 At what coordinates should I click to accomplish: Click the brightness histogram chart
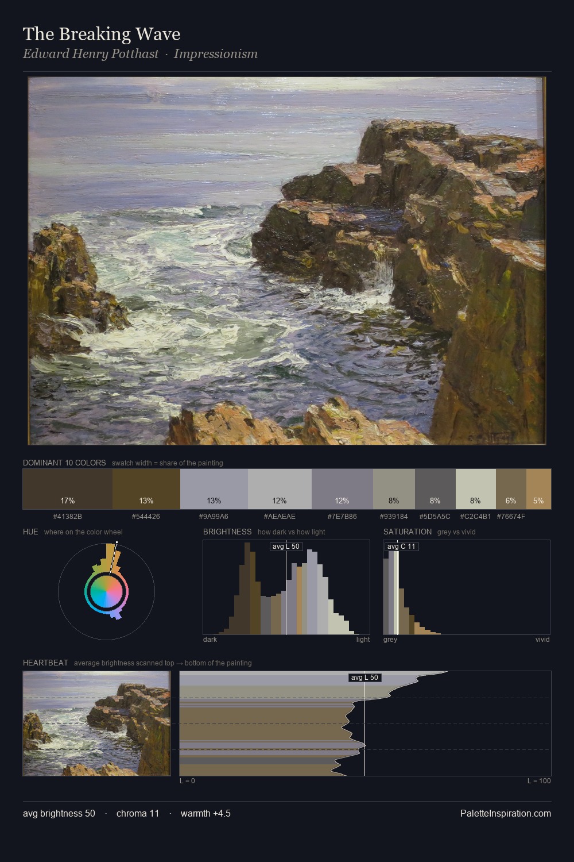[286, 587]
